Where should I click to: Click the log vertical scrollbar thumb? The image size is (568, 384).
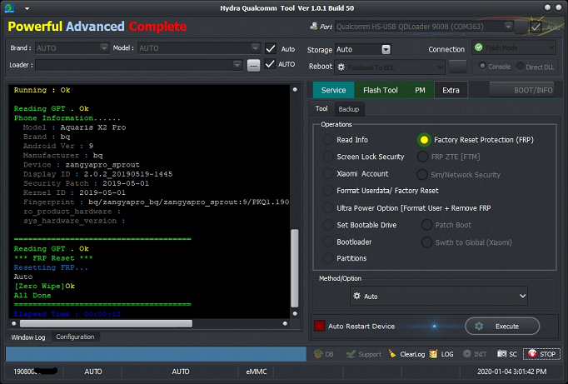pos(295,268)
